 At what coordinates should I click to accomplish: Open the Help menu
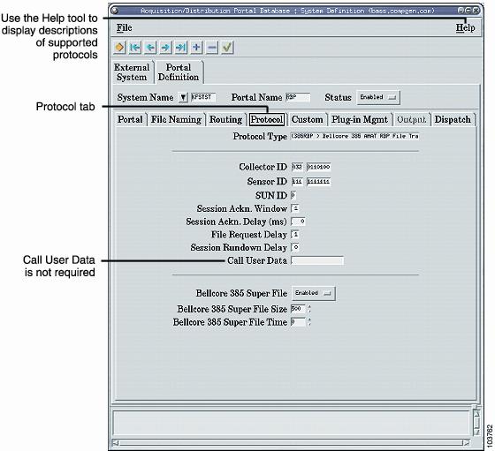tap(465, 27)
